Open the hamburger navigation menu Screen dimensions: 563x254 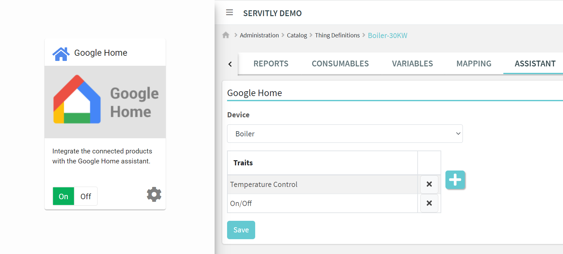click(229, 13)
